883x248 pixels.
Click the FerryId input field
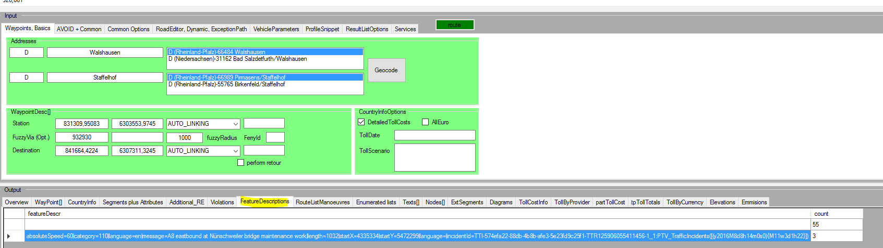pyautogui.click(x=275, y=138)
